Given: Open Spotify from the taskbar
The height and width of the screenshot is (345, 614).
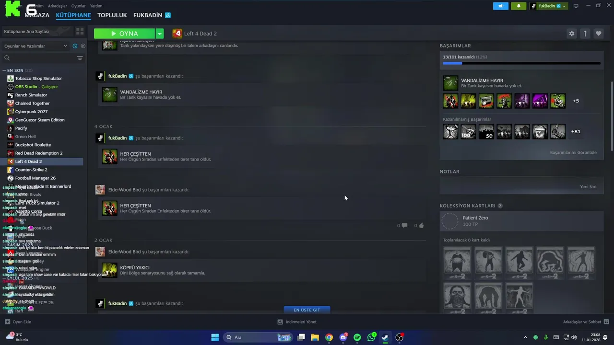Looking at the screenshot, I should tap(357, 337).
